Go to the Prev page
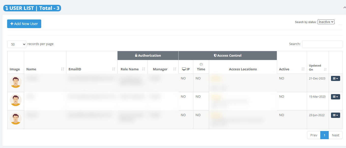This screenshot has height=148, width=346. (x=314, y=135)
